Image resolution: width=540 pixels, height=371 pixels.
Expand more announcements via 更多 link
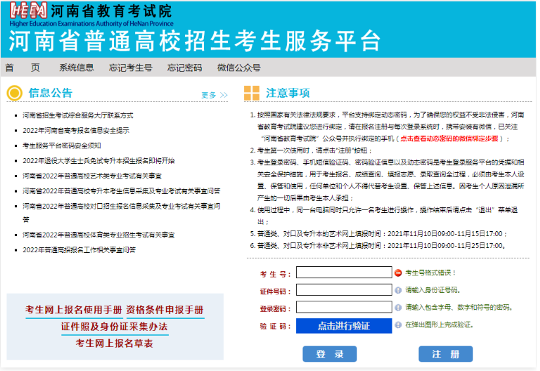[x=214, y=95]
